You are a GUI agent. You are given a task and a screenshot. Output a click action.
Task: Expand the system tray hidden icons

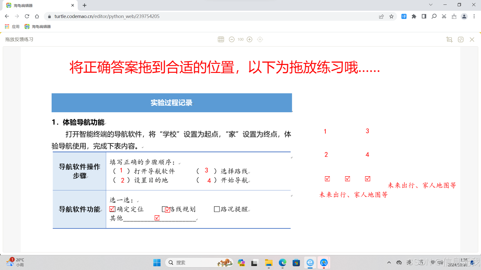(x=389, y=262)
